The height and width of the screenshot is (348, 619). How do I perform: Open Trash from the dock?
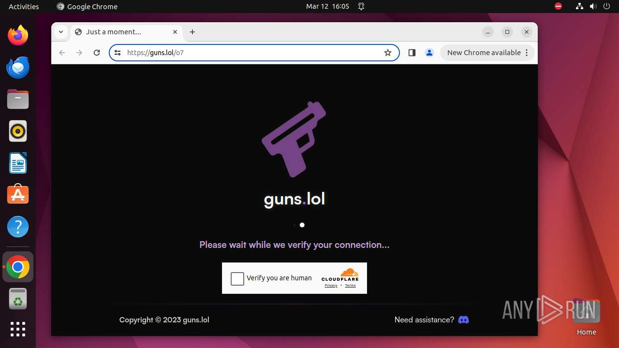18,299
